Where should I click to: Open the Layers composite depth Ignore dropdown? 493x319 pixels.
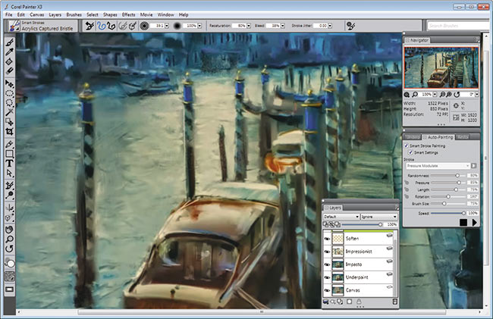(378, 217)
